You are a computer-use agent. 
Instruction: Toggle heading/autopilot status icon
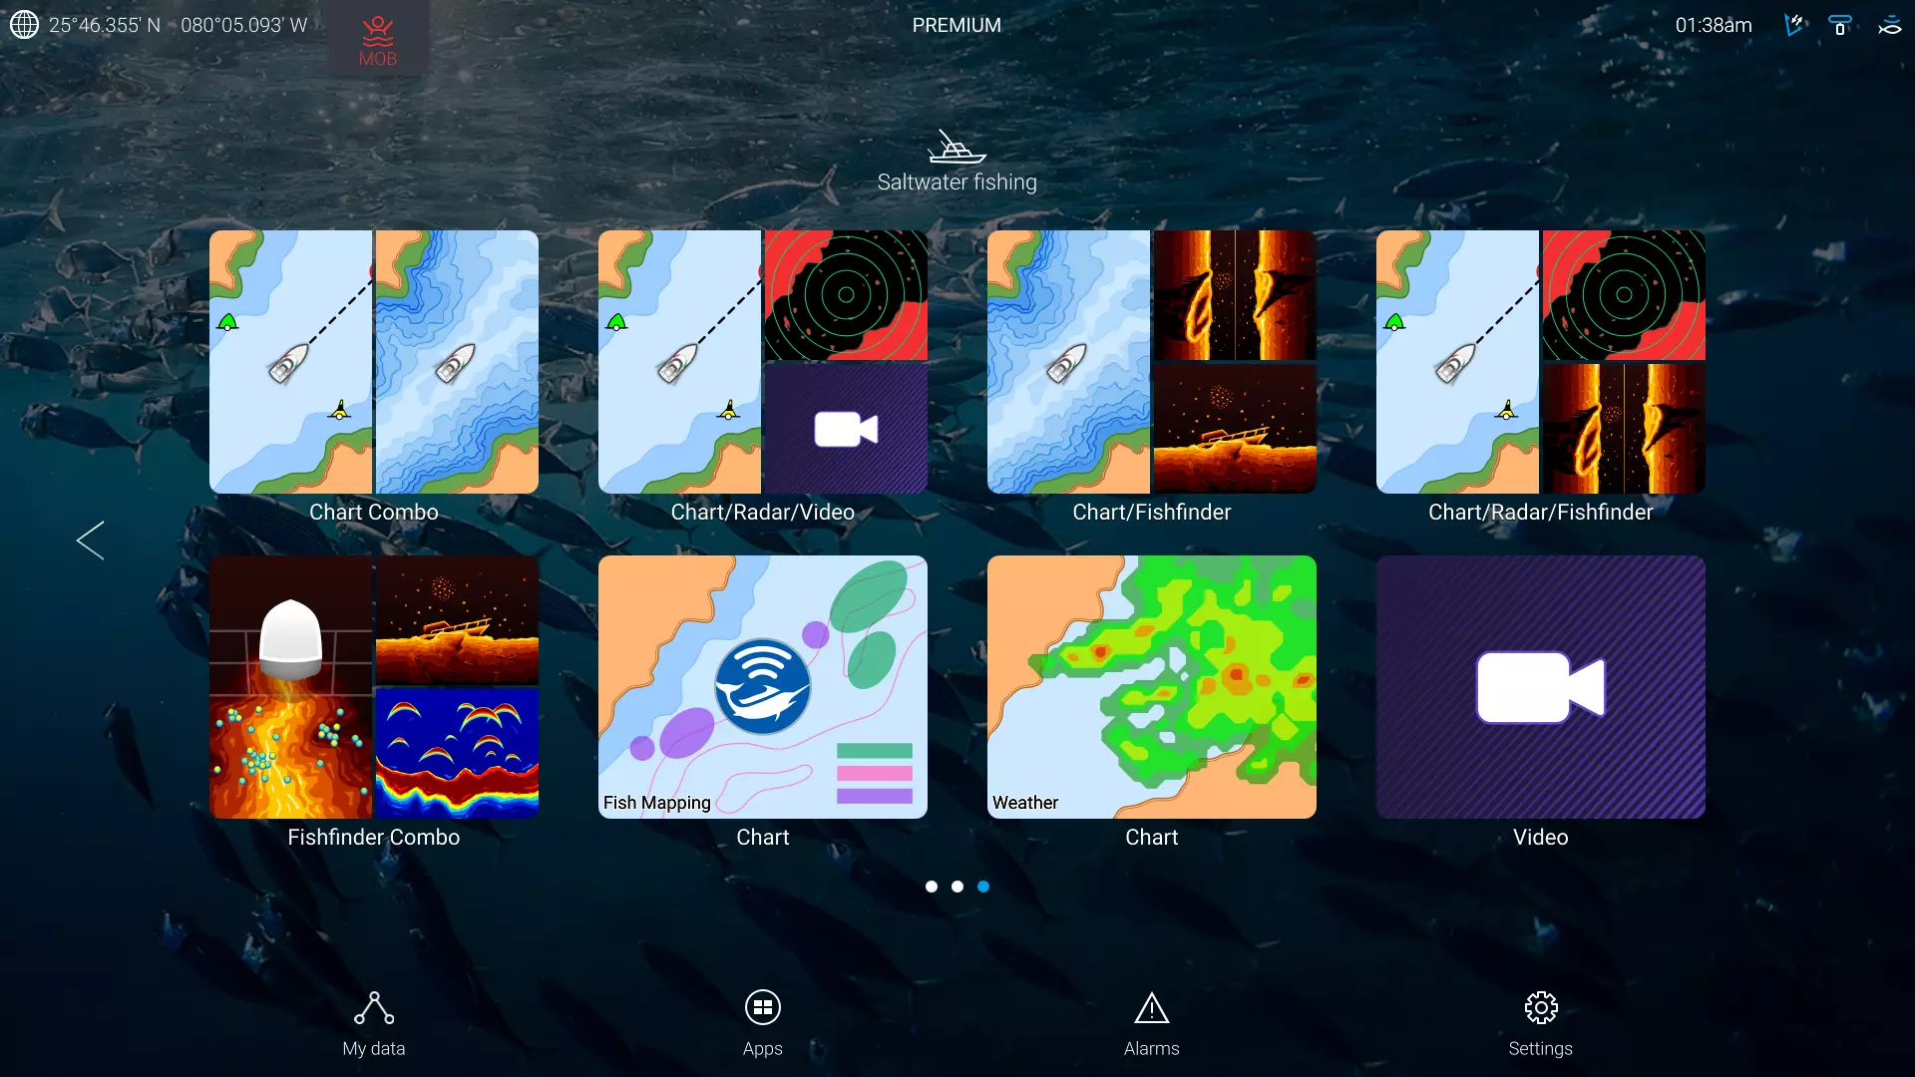(1792, 25)
